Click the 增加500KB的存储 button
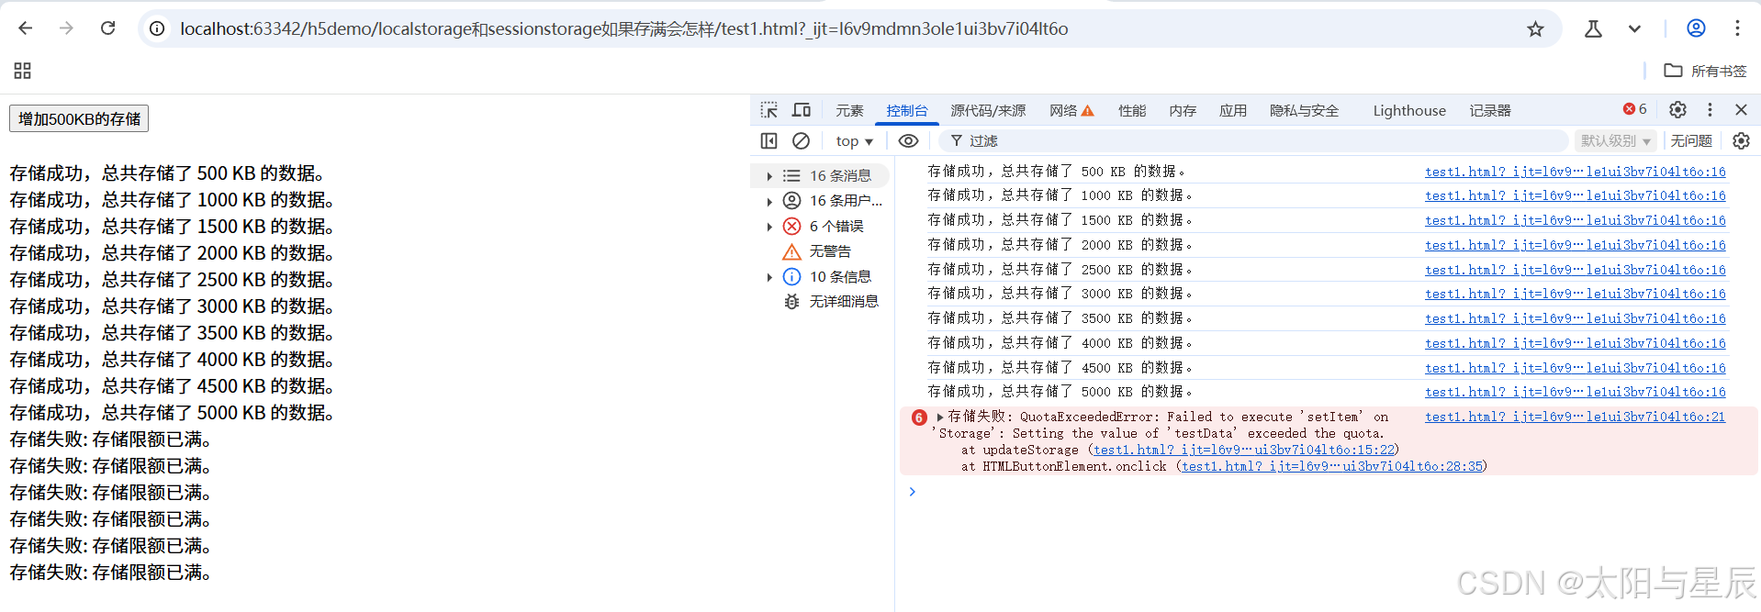The image size is (1761, 612). (x=79, y=118)
